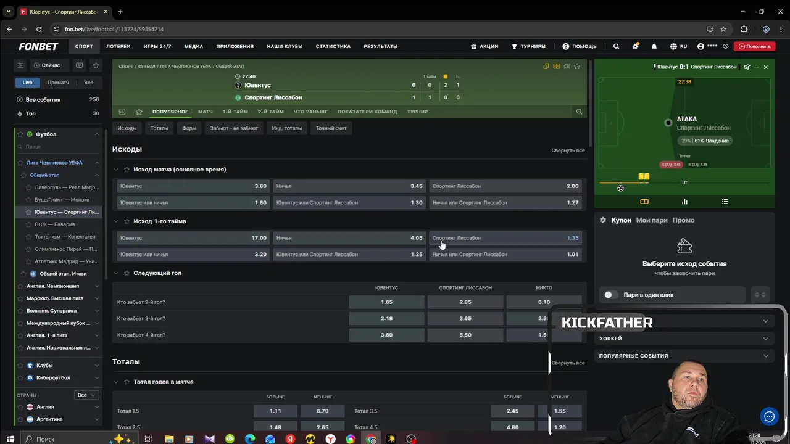Click the Windows Start button
The width and height of the screenshot is (790, 444).
(x=10, y=439)
